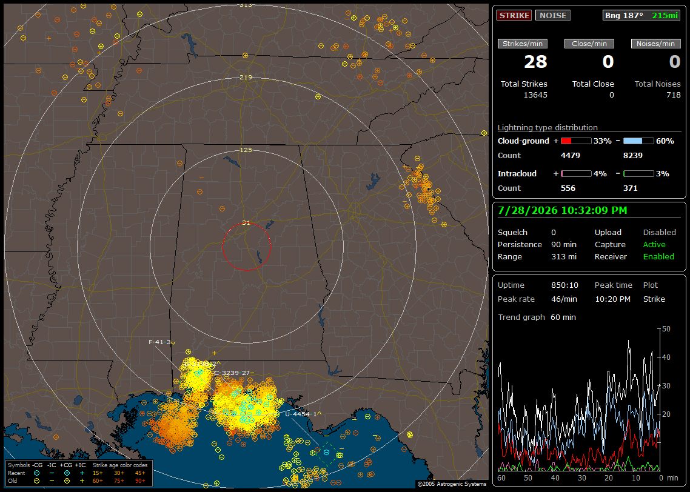Click the 15+ strike age color code
The width and height of the screenshot is (690, 492).
tap(98, 473)
